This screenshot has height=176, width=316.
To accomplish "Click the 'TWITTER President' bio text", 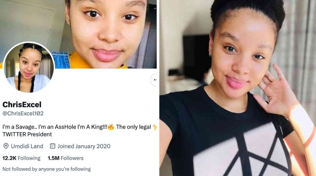I will [27, 134].
